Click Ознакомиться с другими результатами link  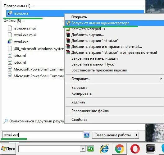[x=37, y=121]
